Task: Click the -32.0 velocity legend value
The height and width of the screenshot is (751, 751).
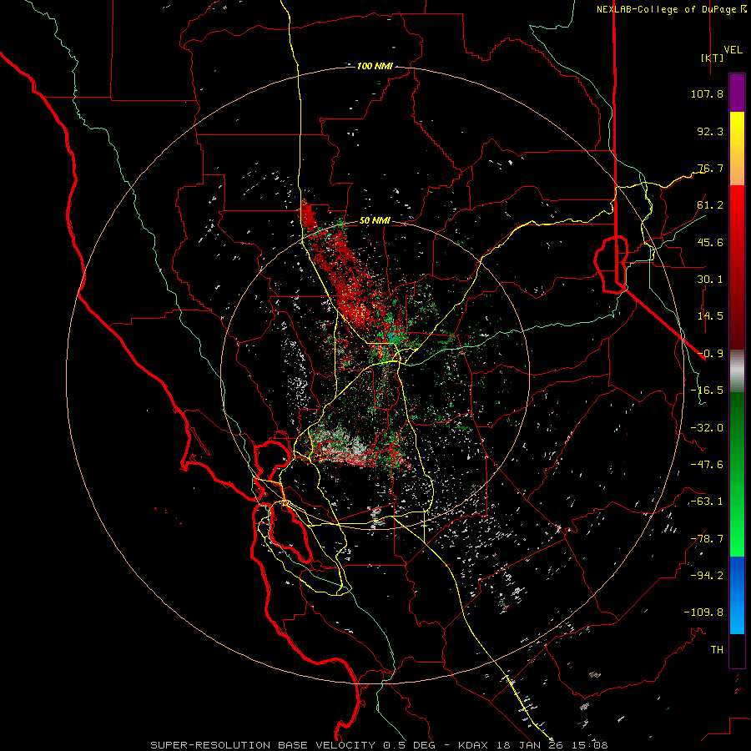Action: click(x=707, y=428)
